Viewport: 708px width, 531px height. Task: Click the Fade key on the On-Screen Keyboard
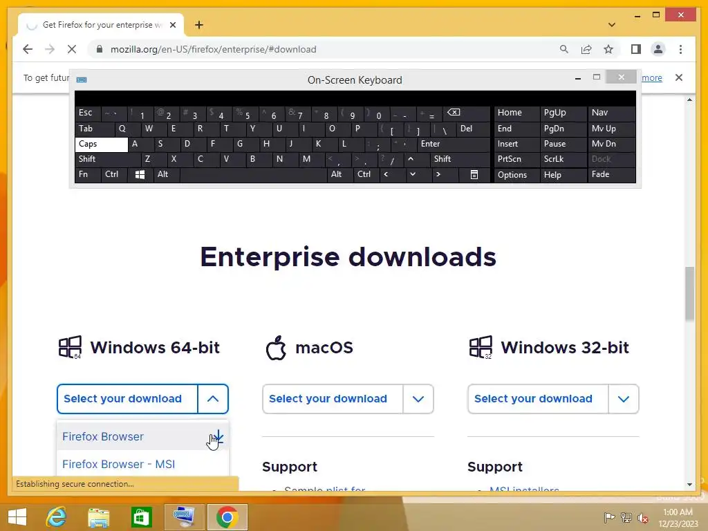(612, 175)
